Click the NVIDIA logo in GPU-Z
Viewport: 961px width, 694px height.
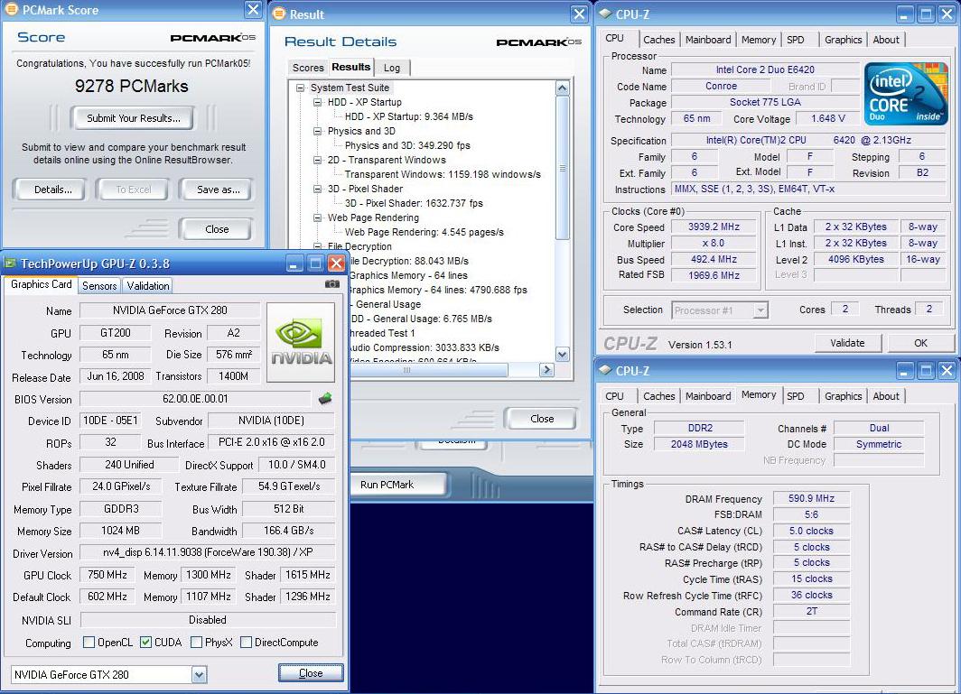click(x=301, y=342)
